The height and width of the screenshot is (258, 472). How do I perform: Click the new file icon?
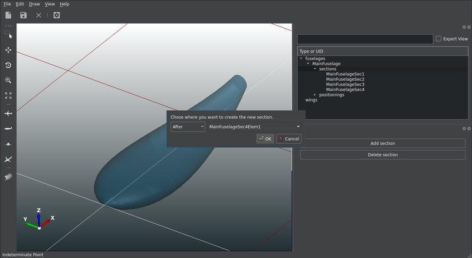pos(8,15)
